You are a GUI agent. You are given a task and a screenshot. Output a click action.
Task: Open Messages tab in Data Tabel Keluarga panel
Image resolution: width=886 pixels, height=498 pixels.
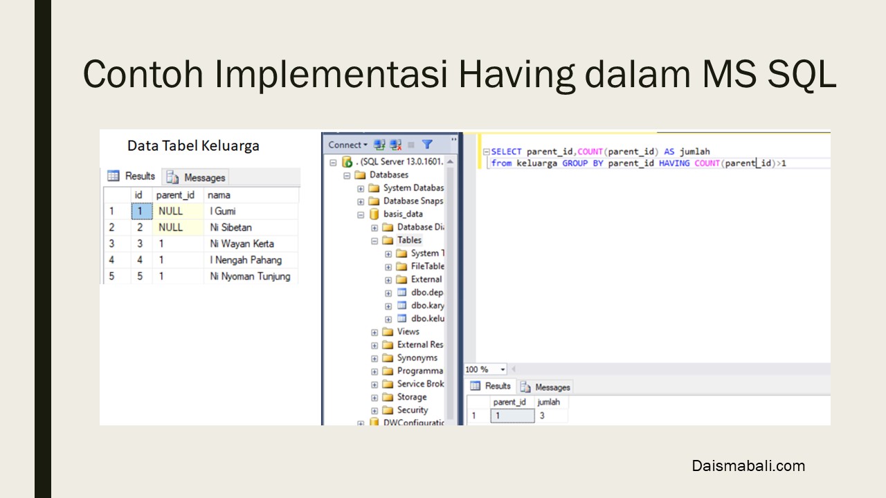point(197,177)
